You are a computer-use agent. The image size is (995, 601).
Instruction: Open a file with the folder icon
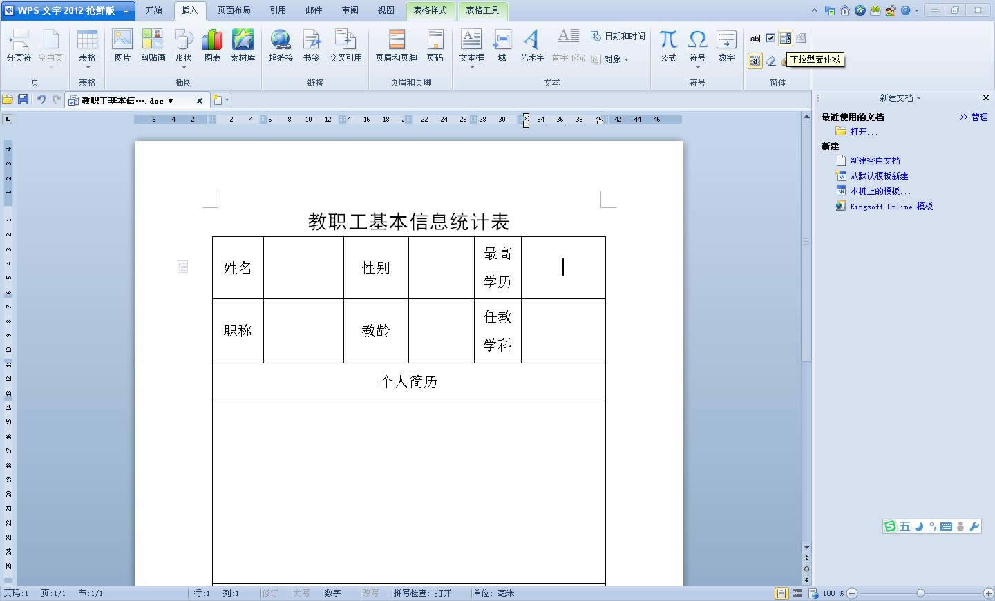tap(8, 99)
